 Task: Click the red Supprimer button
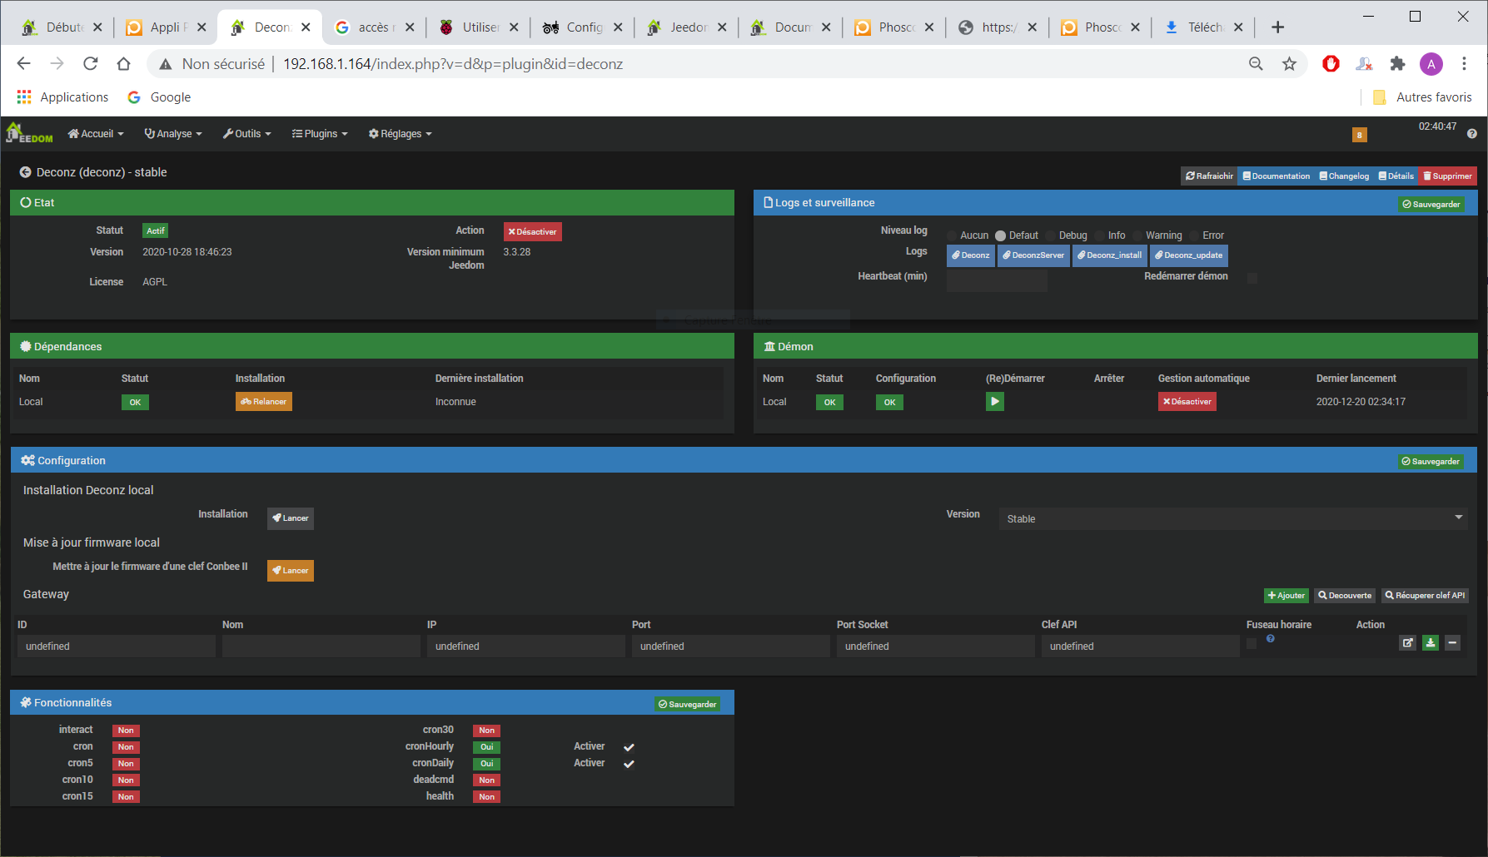click(x=1447, y=176)
